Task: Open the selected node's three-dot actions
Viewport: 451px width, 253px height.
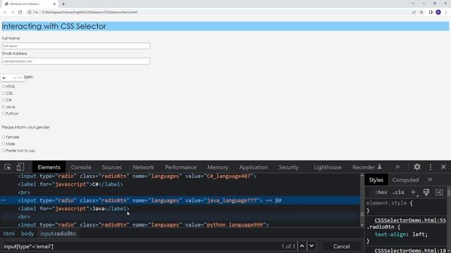Action: pos(4,200)
